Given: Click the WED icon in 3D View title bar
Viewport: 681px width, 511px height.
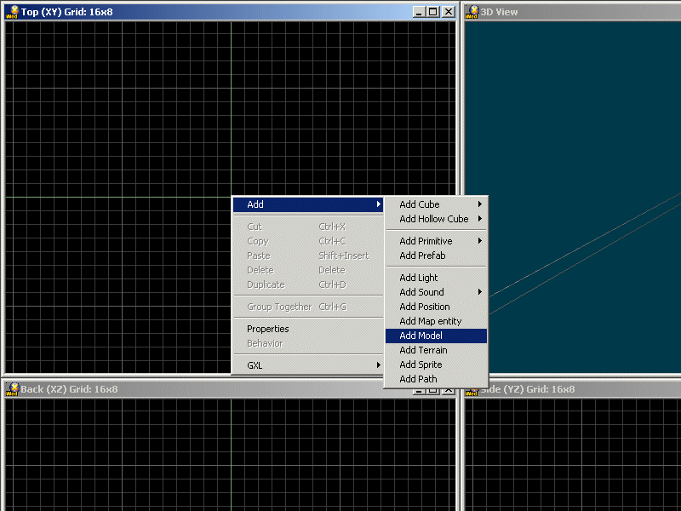Looking at the screenshot, I should [472, 11].
